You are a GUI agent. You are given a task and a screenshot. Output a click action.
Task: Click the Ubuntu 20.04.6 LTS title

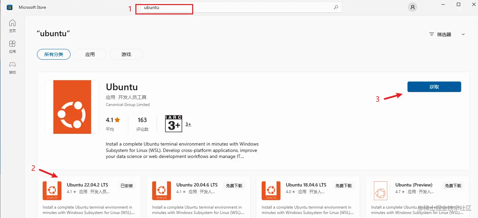(197, 185)
